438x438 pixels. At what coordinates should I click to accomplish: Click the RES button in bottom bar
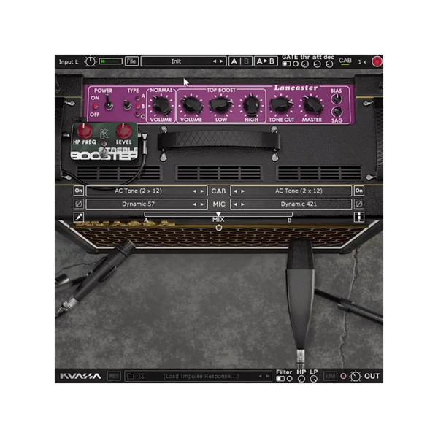(113, 376)
